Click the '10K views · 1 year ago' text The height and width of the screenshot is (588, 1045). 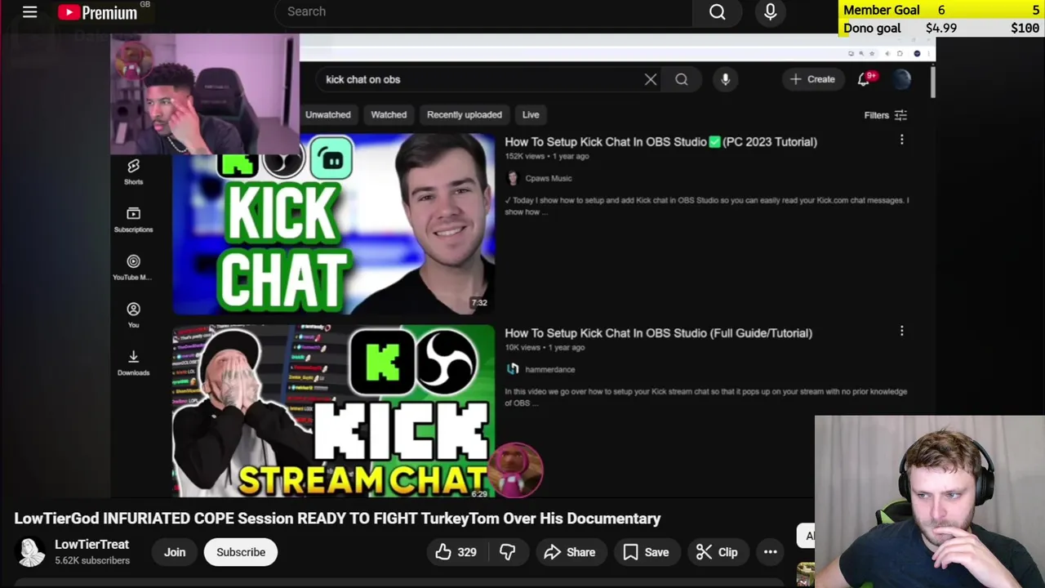click(x=545, y=347)
